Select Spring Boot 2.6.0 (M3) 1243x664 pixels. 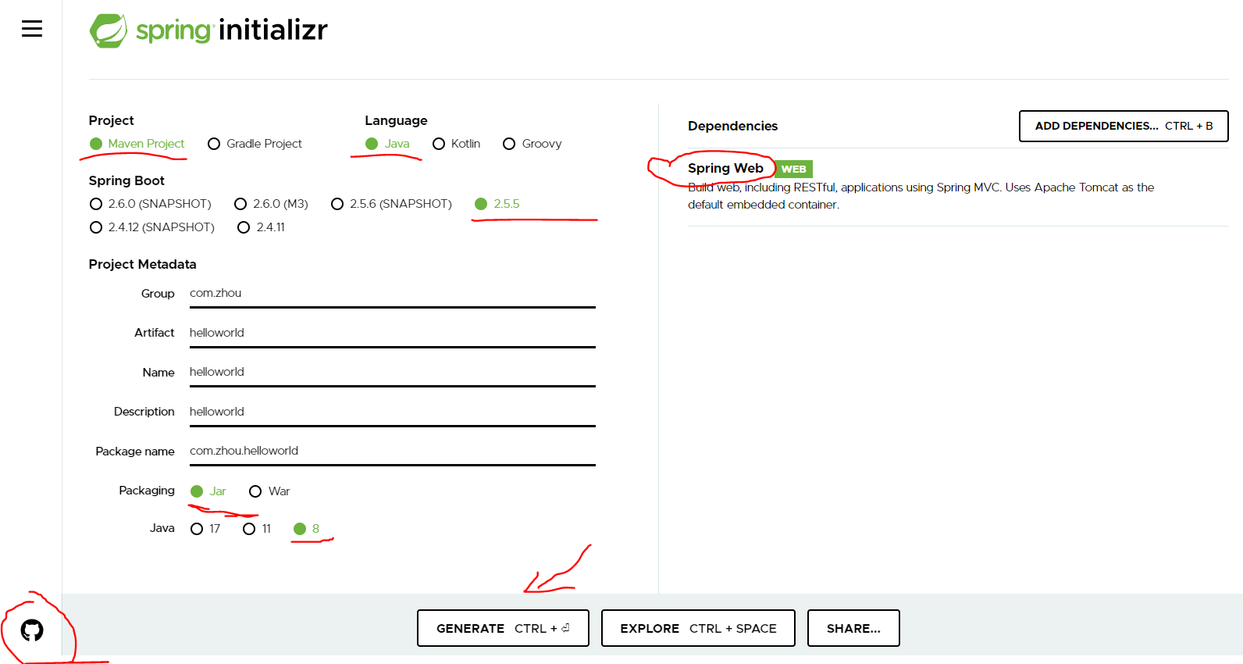pos(271,204)
